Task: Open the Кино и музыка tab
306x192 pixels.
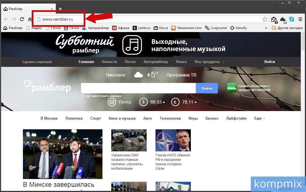Action: 122,118
